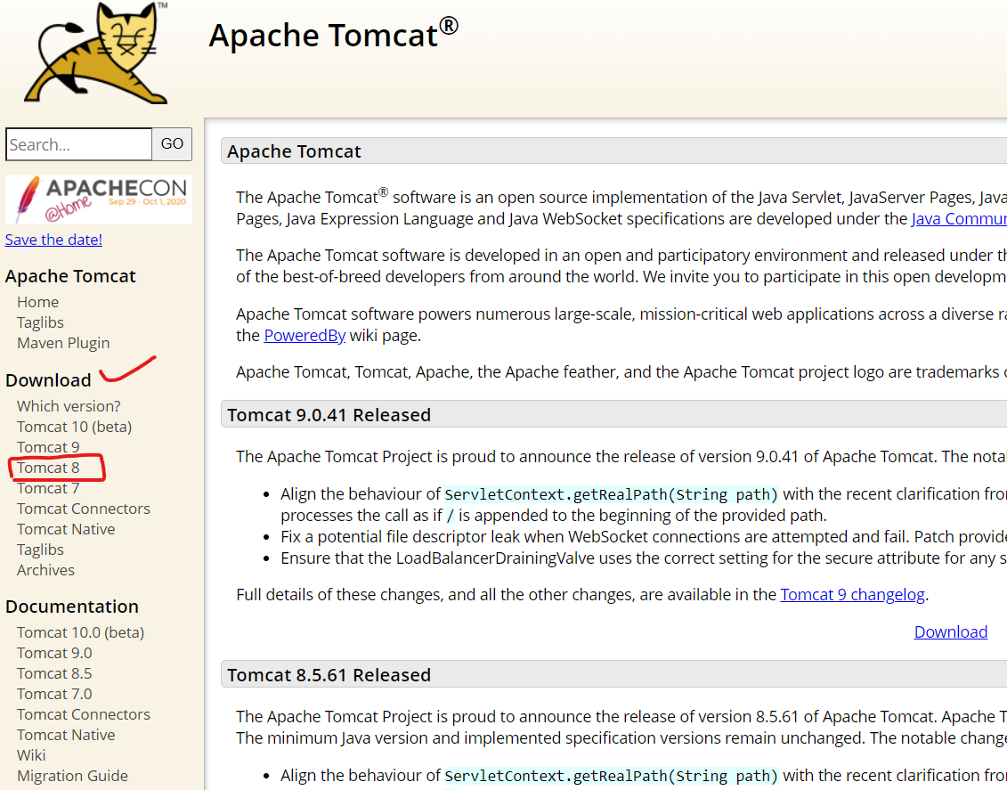Screen dimensions: 1007x790
Task: Click the Apache Tomcat cat logo
Action: point(96,53)
